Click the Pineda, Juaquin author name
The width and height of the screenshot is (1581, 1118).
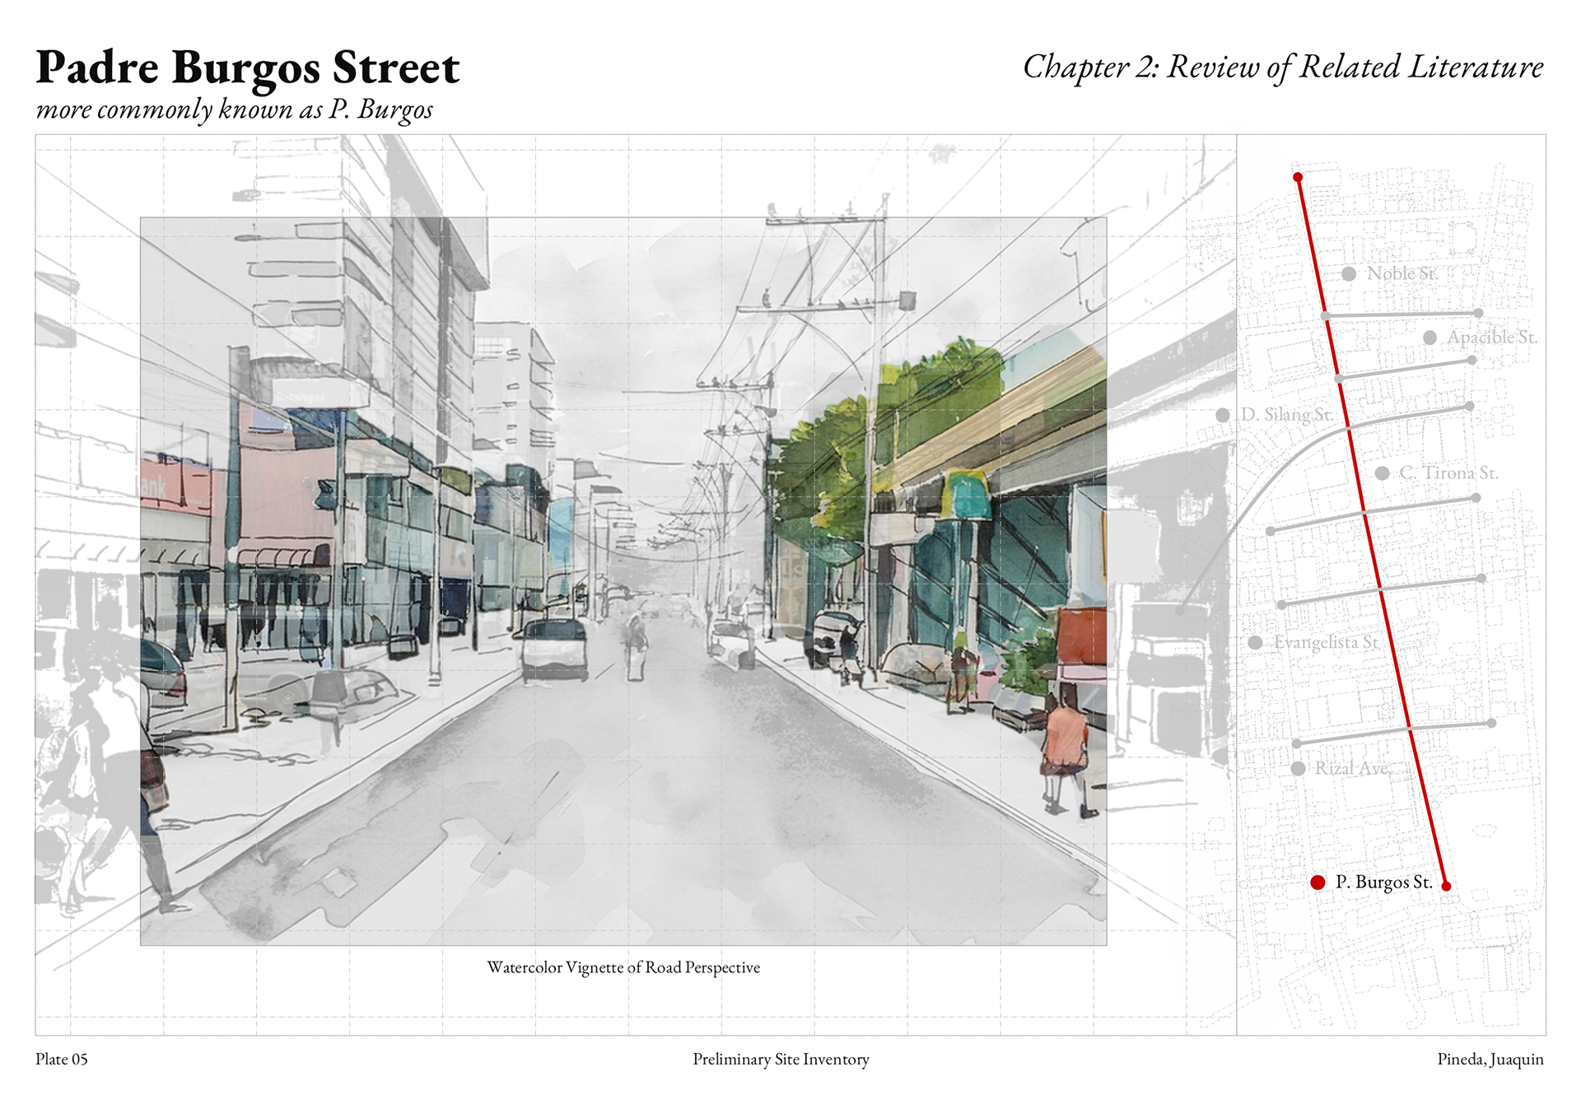(x=1490, y=1060)
